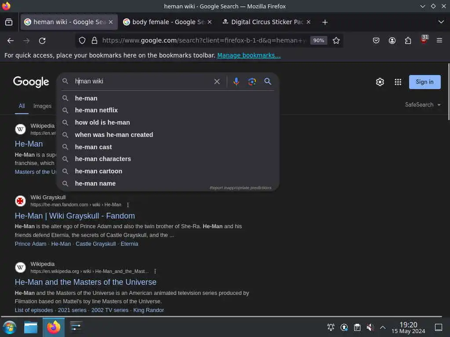
Task: Open the new tab with the plus button
Action: 325,22
